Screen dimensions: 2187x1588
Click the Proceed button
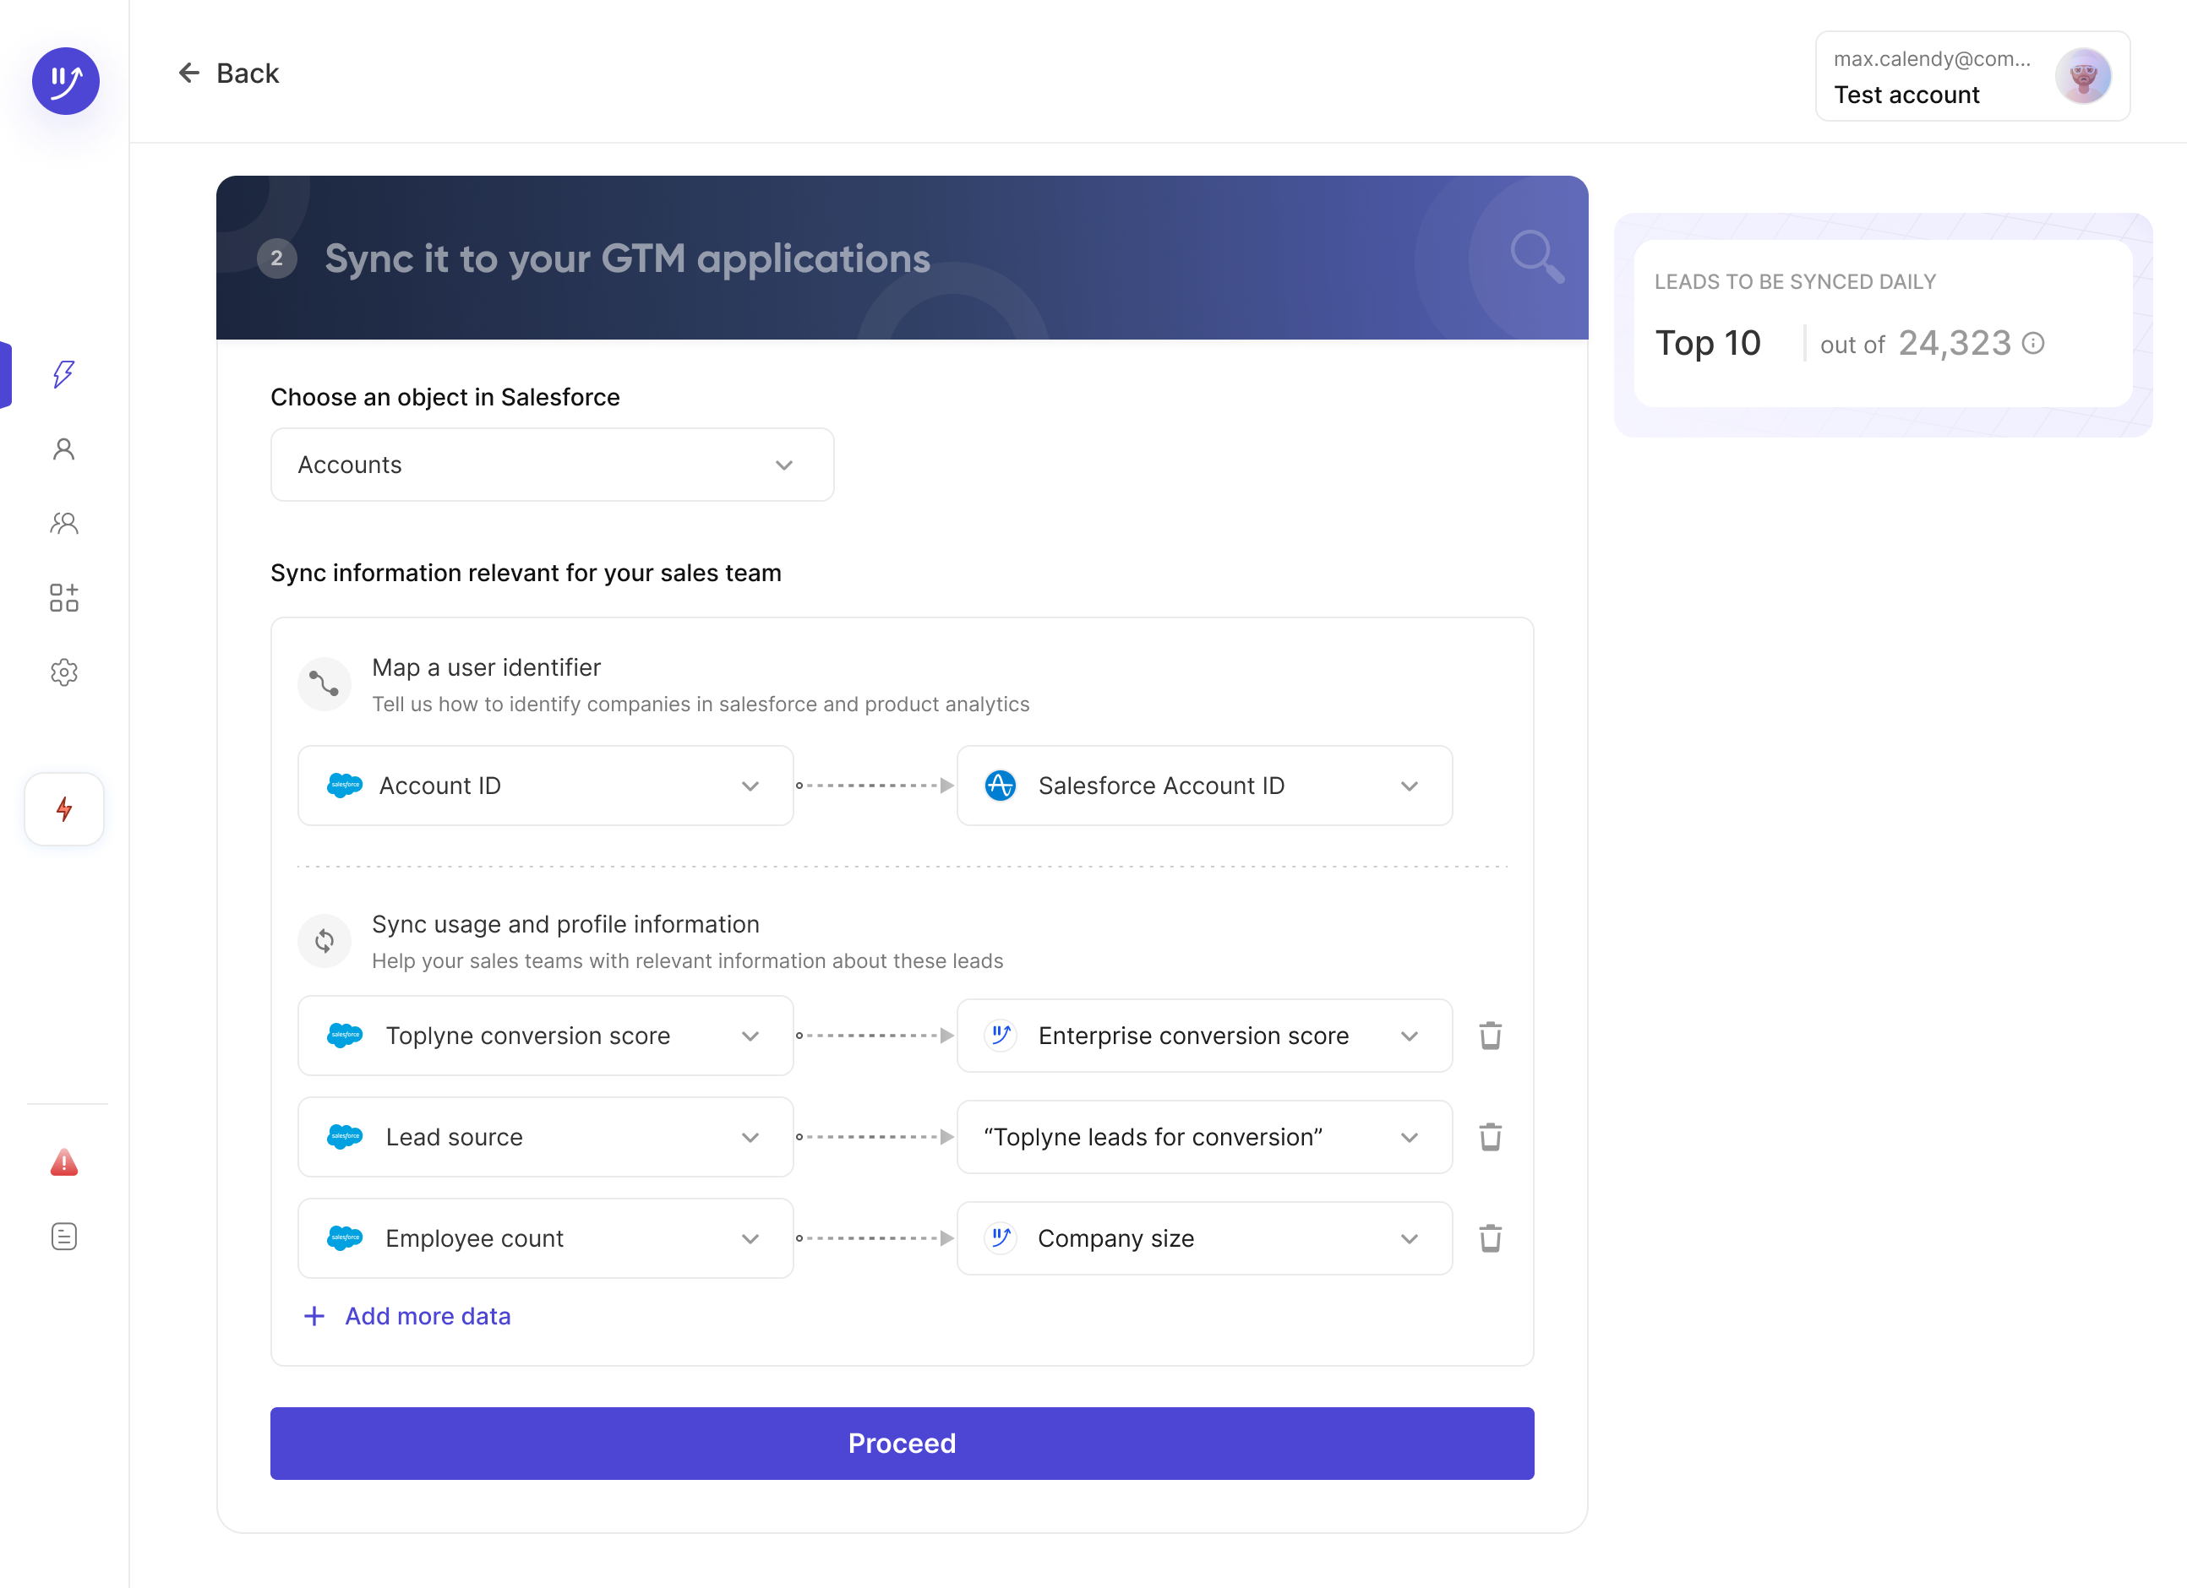pyautogui.click(x=902, y=1444)
